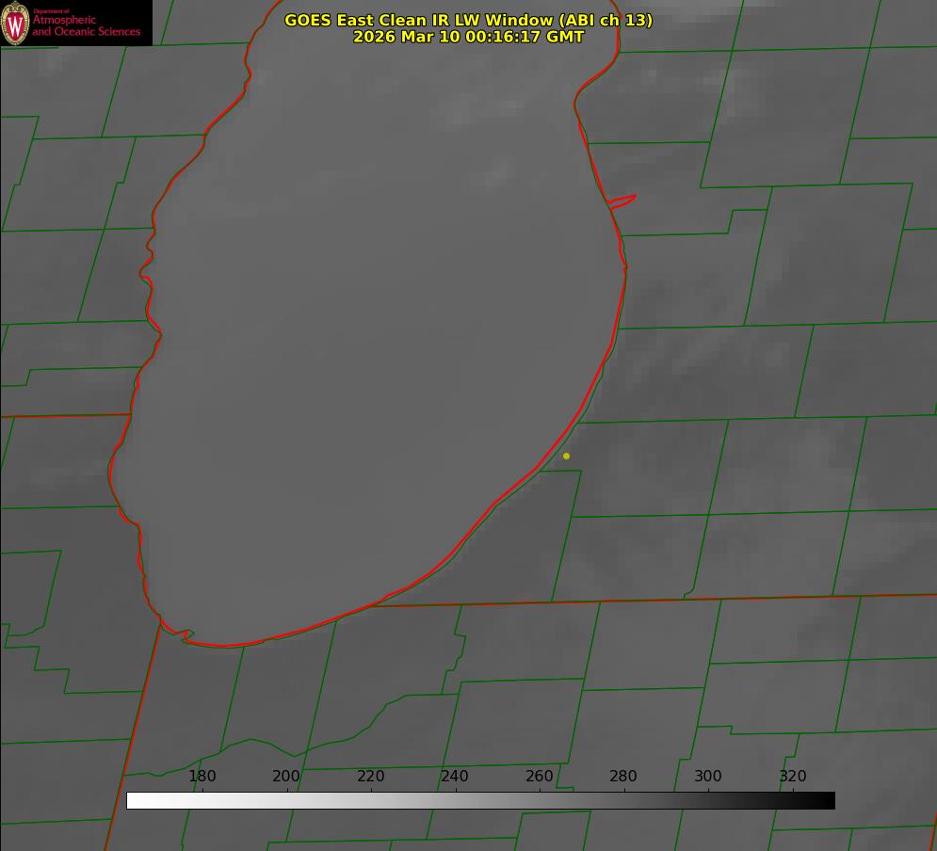Click the 'Atmospheric and Oceanic Sciences' text
The width and height of the screenshot is (937, 851).
click(86, 25)
